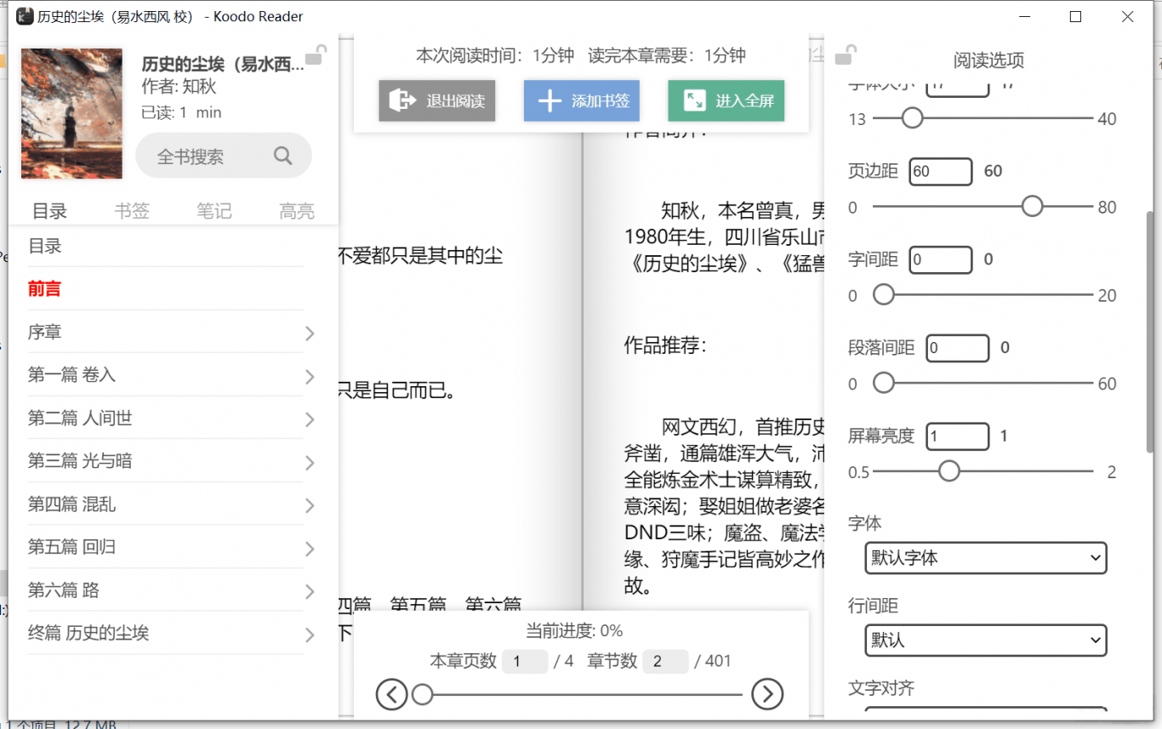Switch to the 书签 tab
1162x729 pixels.
132,211
